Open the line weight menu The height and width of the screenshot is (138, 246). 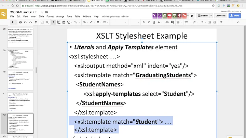(x=98, y=22)
